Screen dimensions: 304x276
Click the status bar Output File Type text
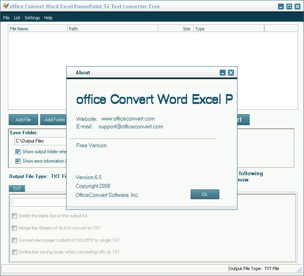[254, 269]
